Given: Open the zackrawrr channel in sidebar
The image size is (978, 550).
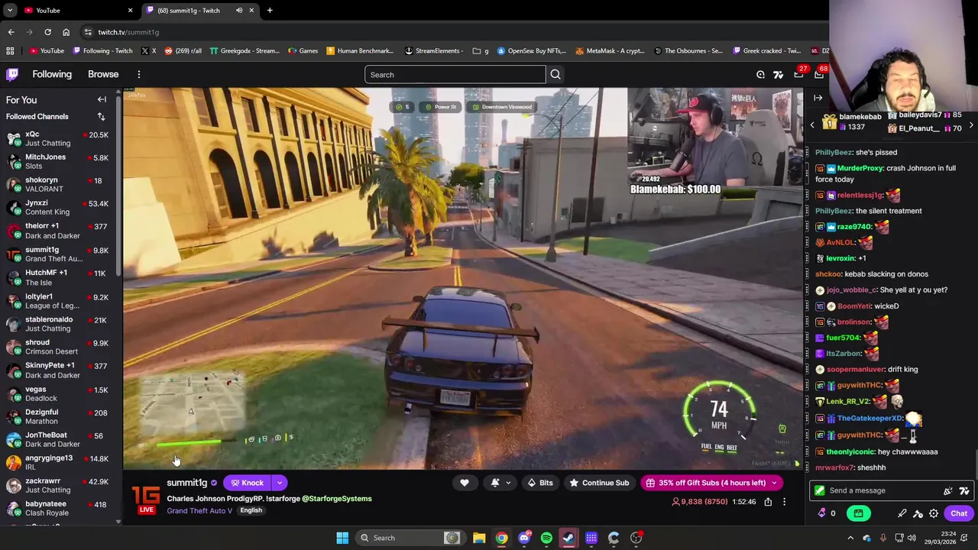Looking at the screenshot, I should click(x=60, y=485).
